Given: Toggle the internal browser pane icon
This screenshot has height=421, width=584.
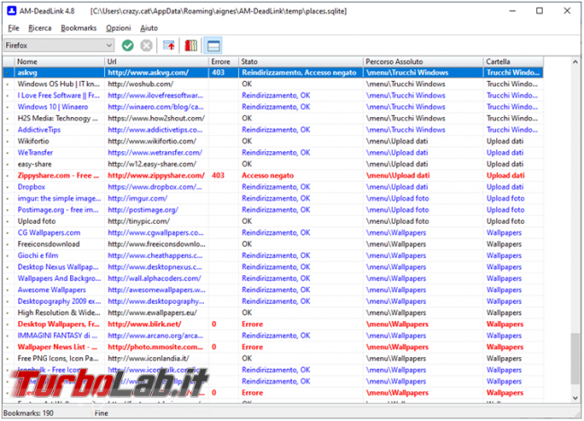Looking at the screenshot, I should 214,46.
